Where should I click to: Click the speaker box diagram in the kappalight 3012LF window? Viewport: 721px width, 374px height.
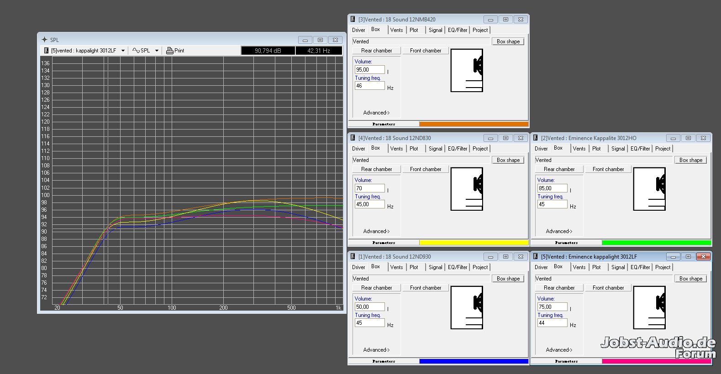pyautogui.click(x=649, y=307)
